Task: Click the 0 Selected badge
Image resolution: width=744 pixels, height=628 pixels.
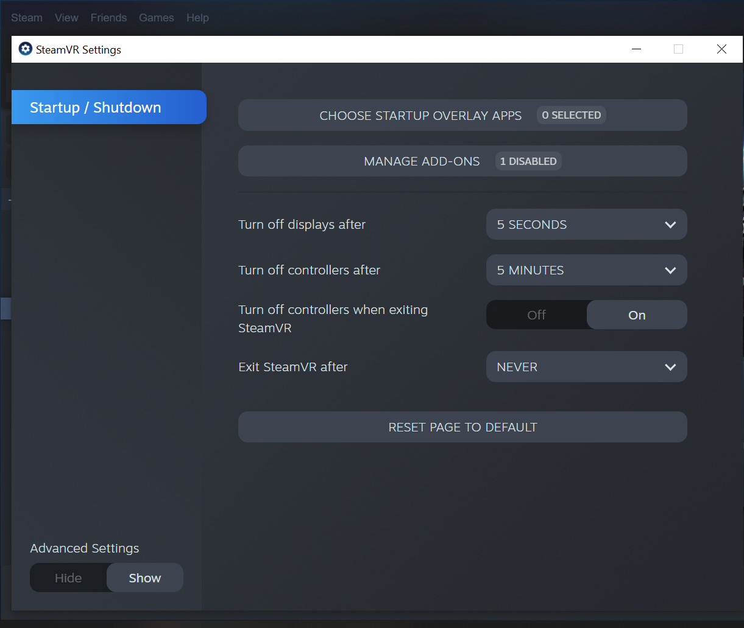Action: (x=571, y=115)
